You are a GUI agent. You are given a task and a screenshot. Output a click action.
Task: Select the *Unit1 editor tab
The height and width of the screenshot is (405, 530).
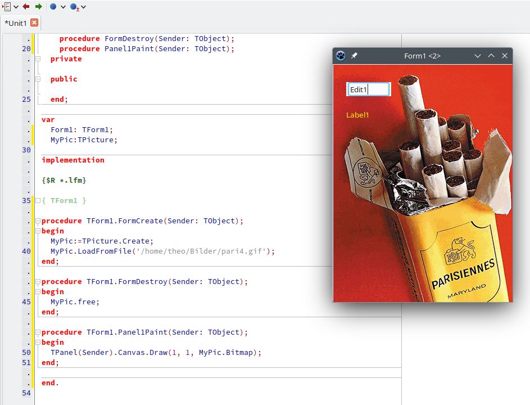(x=16, y=23)
